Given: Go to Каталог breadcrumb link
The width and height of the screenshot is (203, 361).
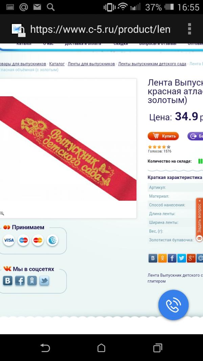Looking at the screenshot, I should click(57, 64).
